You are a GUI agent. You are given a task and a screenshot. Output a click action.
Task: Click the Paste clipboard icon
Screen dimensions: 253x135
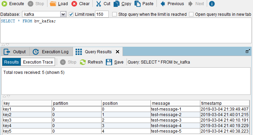[x=137, y=4]
